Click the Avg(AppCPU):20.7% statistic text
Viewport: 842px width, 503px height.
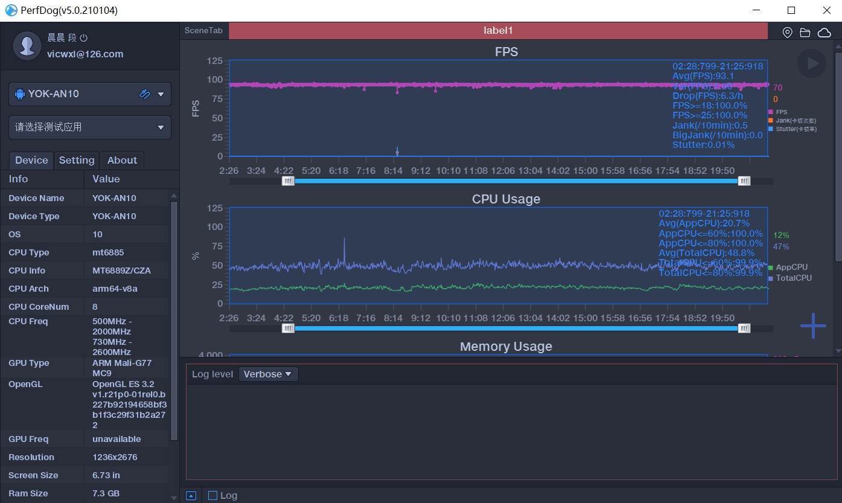[704, 223]
